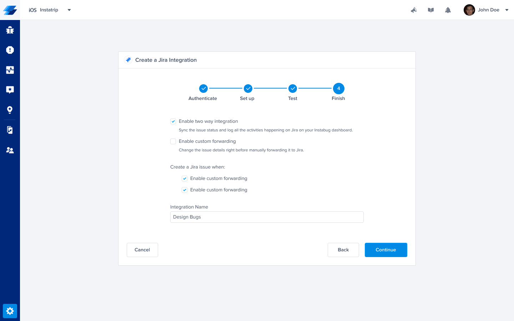Click the megaphone announcements icon
This screenshot has width=514, height=321.
tap(414, 10)
